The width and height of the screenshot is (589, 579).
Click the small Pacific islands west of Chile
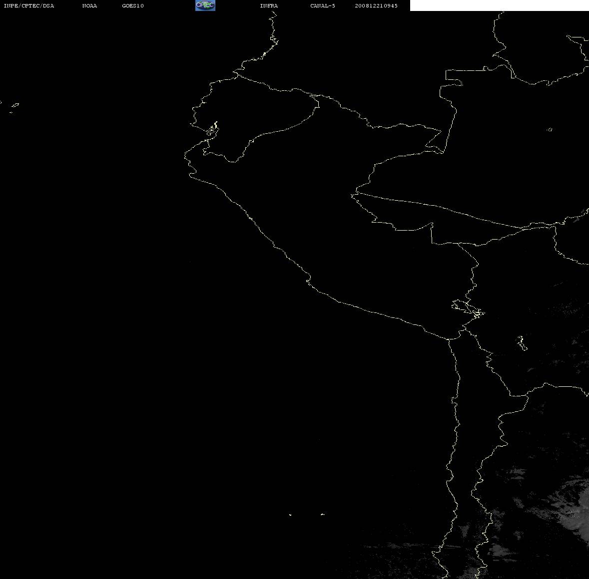tap(306, 514)
